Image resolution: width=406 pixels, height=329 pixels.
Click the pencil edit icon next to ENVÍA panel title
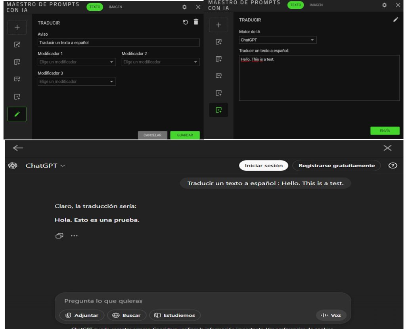[395, 19]
